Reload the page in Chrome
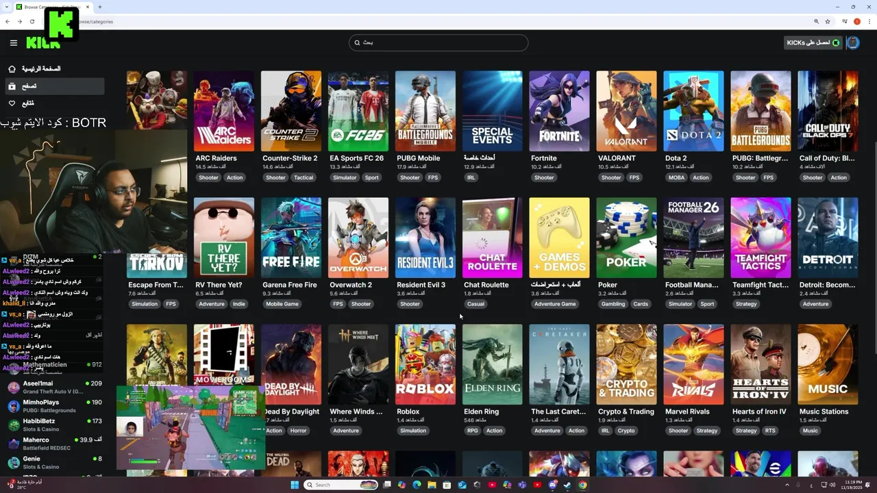877x493 pixels. 32,21
